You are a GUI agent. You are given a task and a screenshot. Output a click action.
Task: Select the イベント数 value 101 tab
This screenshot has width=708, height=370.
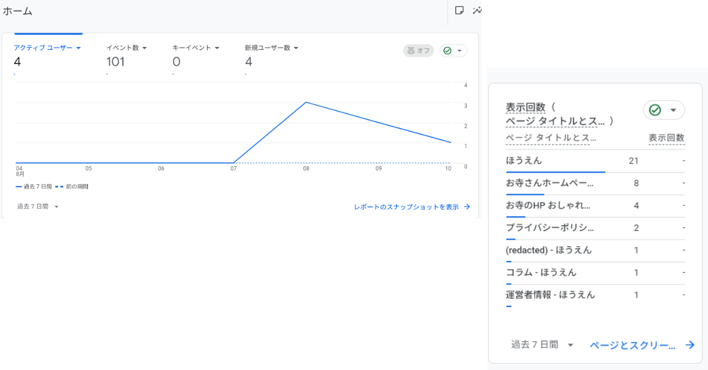pyautogui.click(x=116, y=62)
